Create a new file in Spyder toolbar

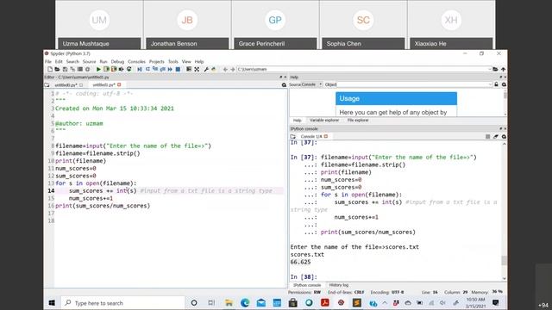click(x=50, y=69)
